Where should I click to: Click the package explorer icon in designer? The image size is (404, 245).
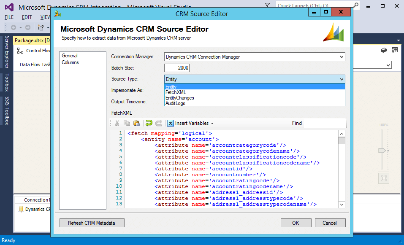coord(384,50)
